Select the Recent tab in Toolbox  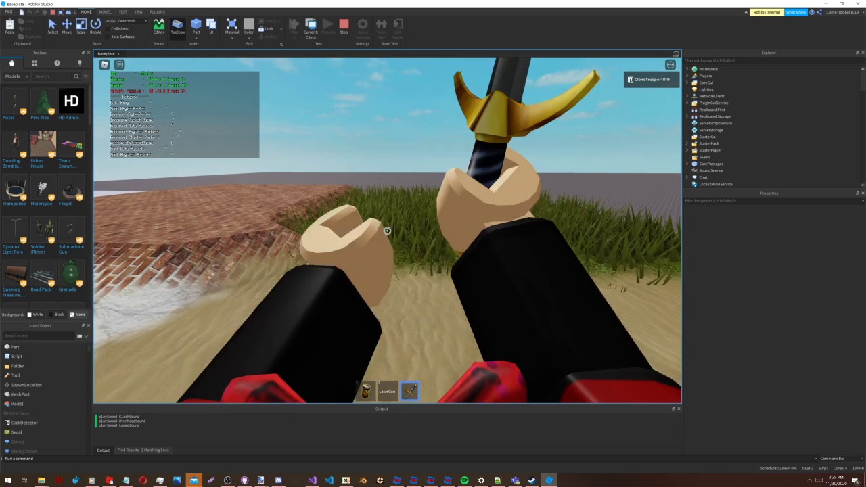[x=57, y=63]
